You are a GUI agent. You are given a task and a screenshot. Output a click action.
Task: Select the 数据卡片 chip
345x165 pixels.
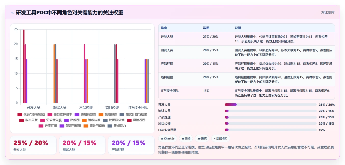(220, 138)
